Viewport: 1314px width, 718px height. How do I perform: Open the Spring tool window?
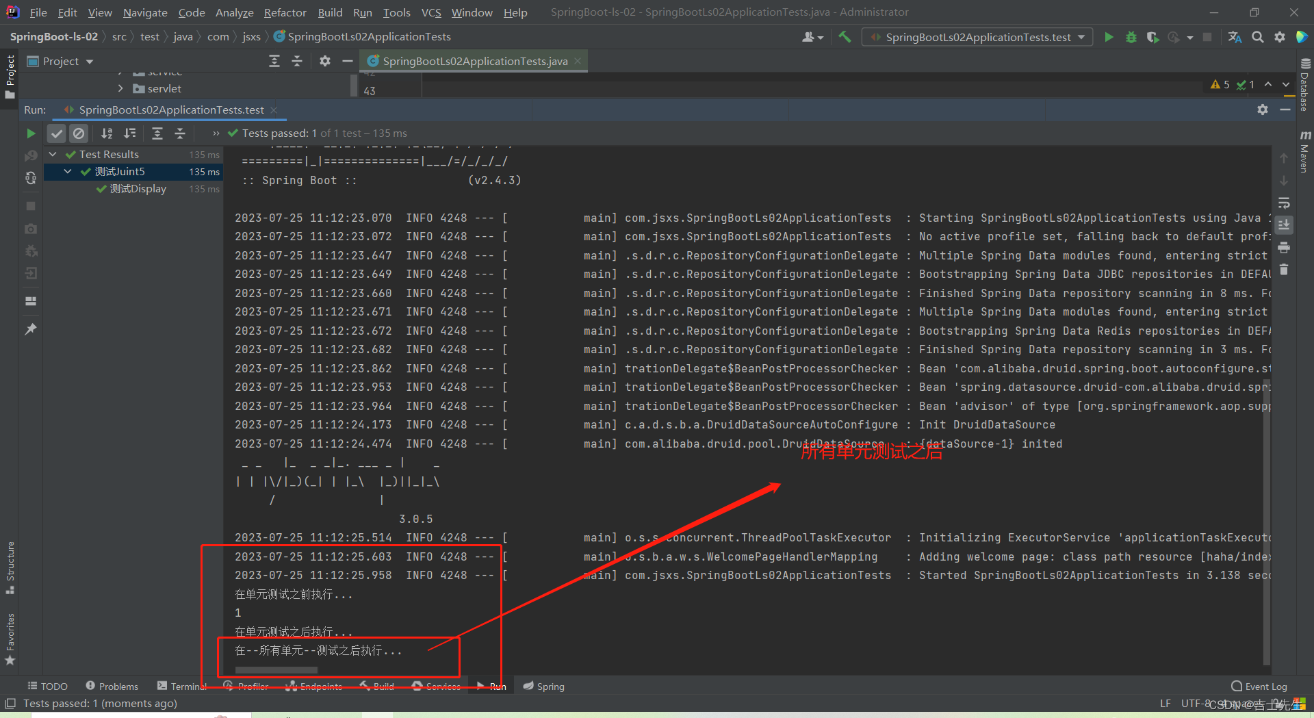click(544, 686)
